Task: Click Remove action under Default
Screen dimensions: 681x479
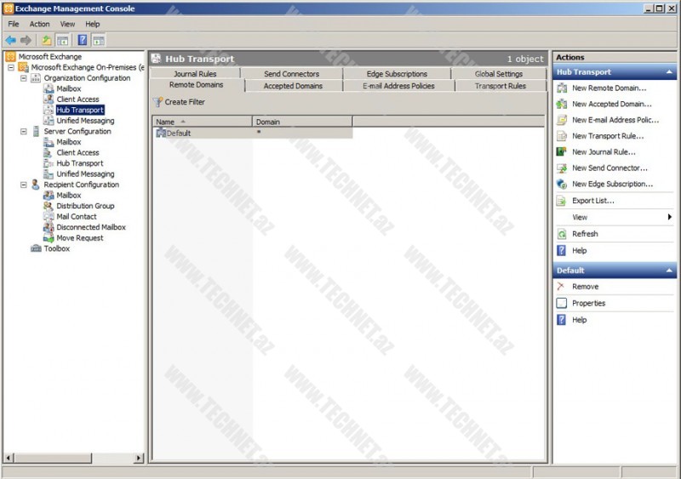Action: pos(585,287)
